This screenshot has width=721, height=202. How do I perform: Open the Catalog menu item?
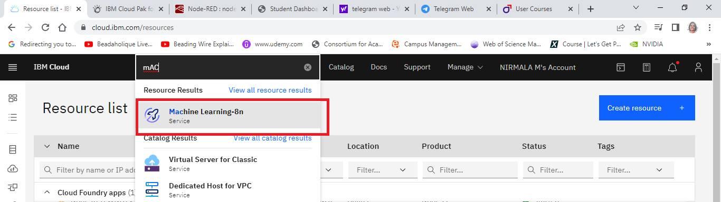pyautogui.click(x=341, y=67)
